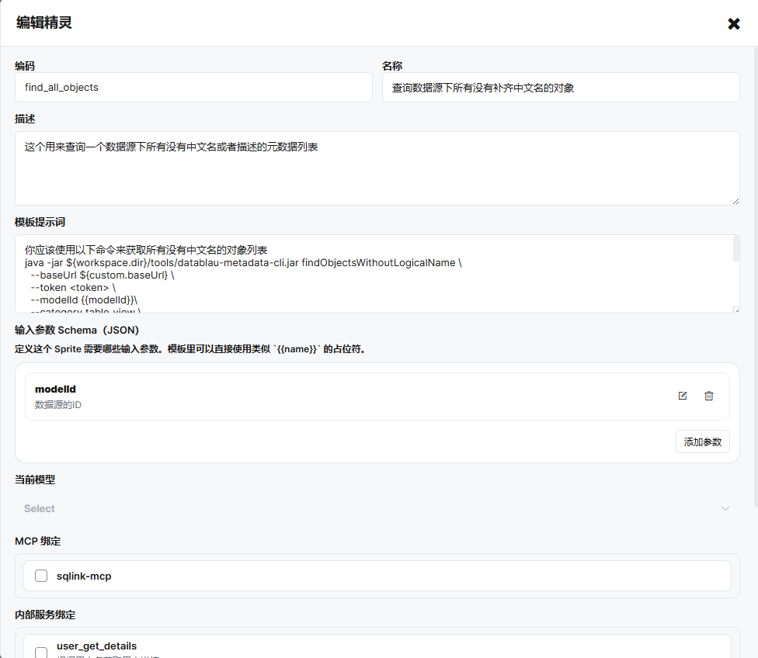Focus the 名称 input field
This screenshot has height=658, width=758.
click(561, 88)
